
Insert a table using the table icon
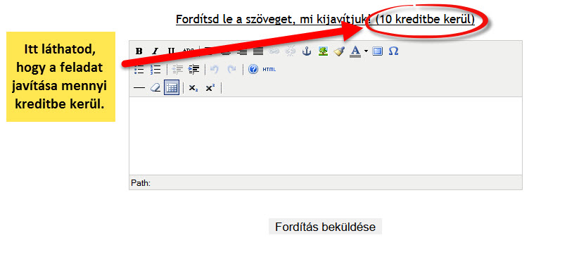point(172,88)
